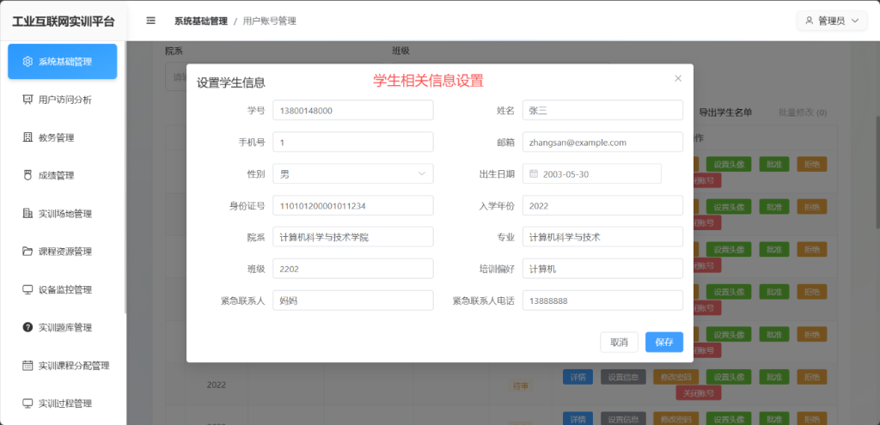Click the 教务管理 building icon
This screenshot has height=425, width=880.
click(27, 137)
